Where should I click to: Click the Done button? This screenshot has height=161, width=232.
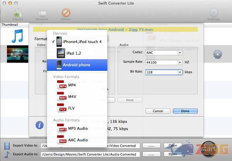185,111
